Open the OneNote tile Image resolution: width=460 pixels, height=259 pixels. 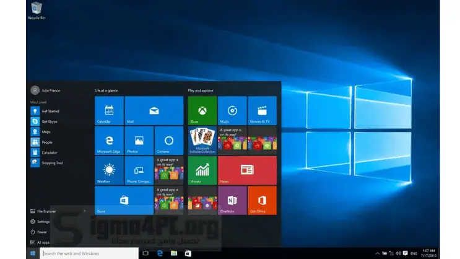pos(232,200)
